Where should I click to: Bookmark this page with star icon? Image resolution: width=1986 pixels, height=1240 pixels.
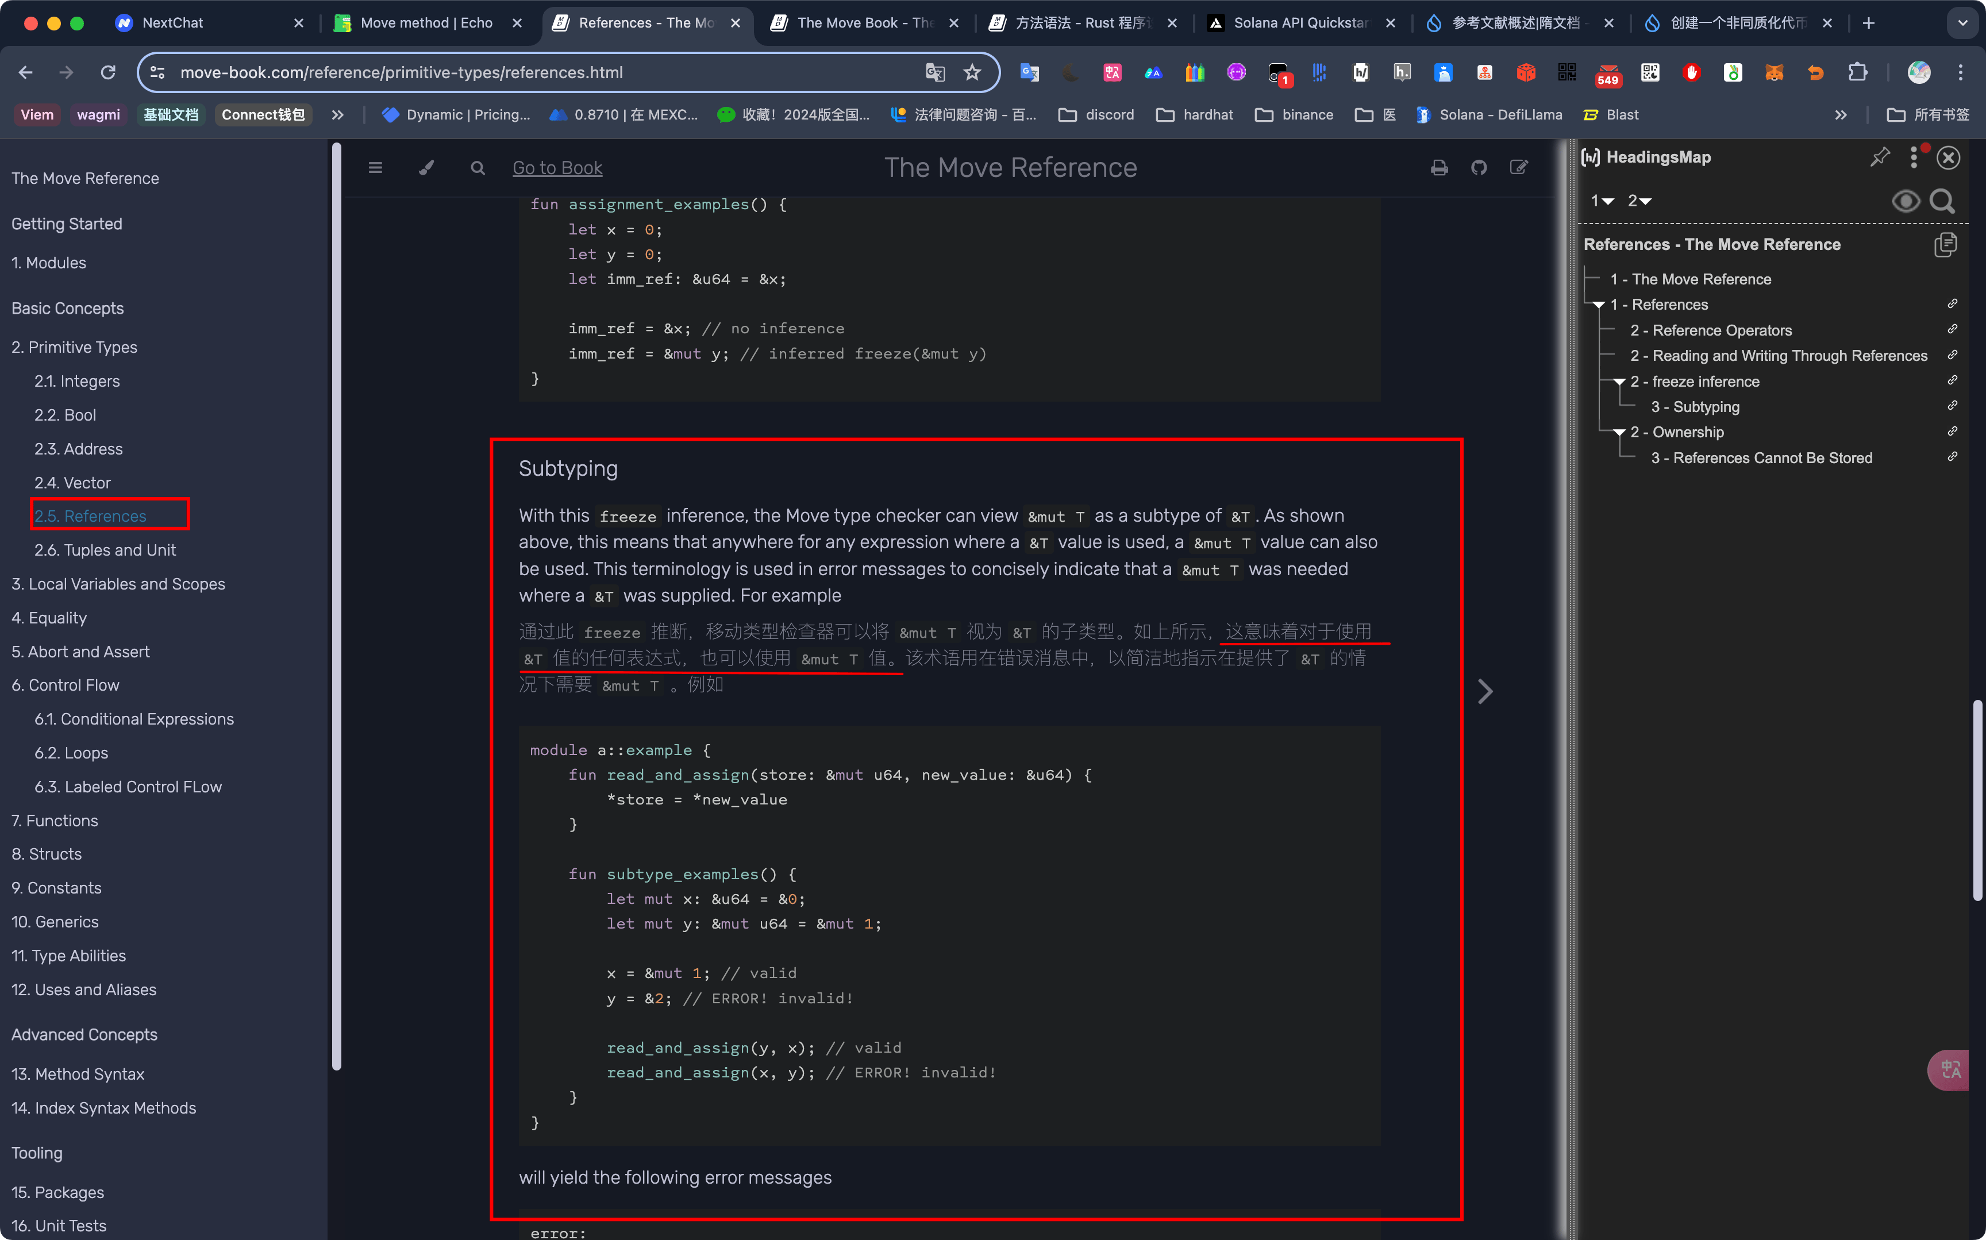pyautogui.click(x=972, y=72)
